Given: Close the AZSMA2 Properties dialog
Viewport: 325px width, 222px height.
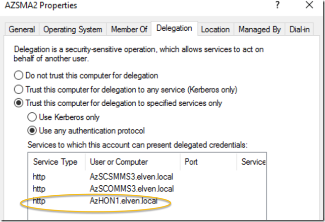Looking at the screenshot, I should (x=308, y=5).
